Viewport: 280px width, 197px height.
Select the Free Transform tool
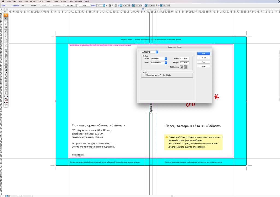coord(6,57)
